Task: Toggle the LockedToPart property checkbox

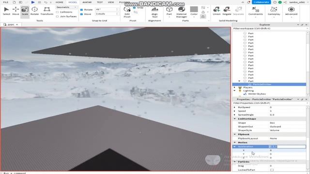Action: pos(272,170)
